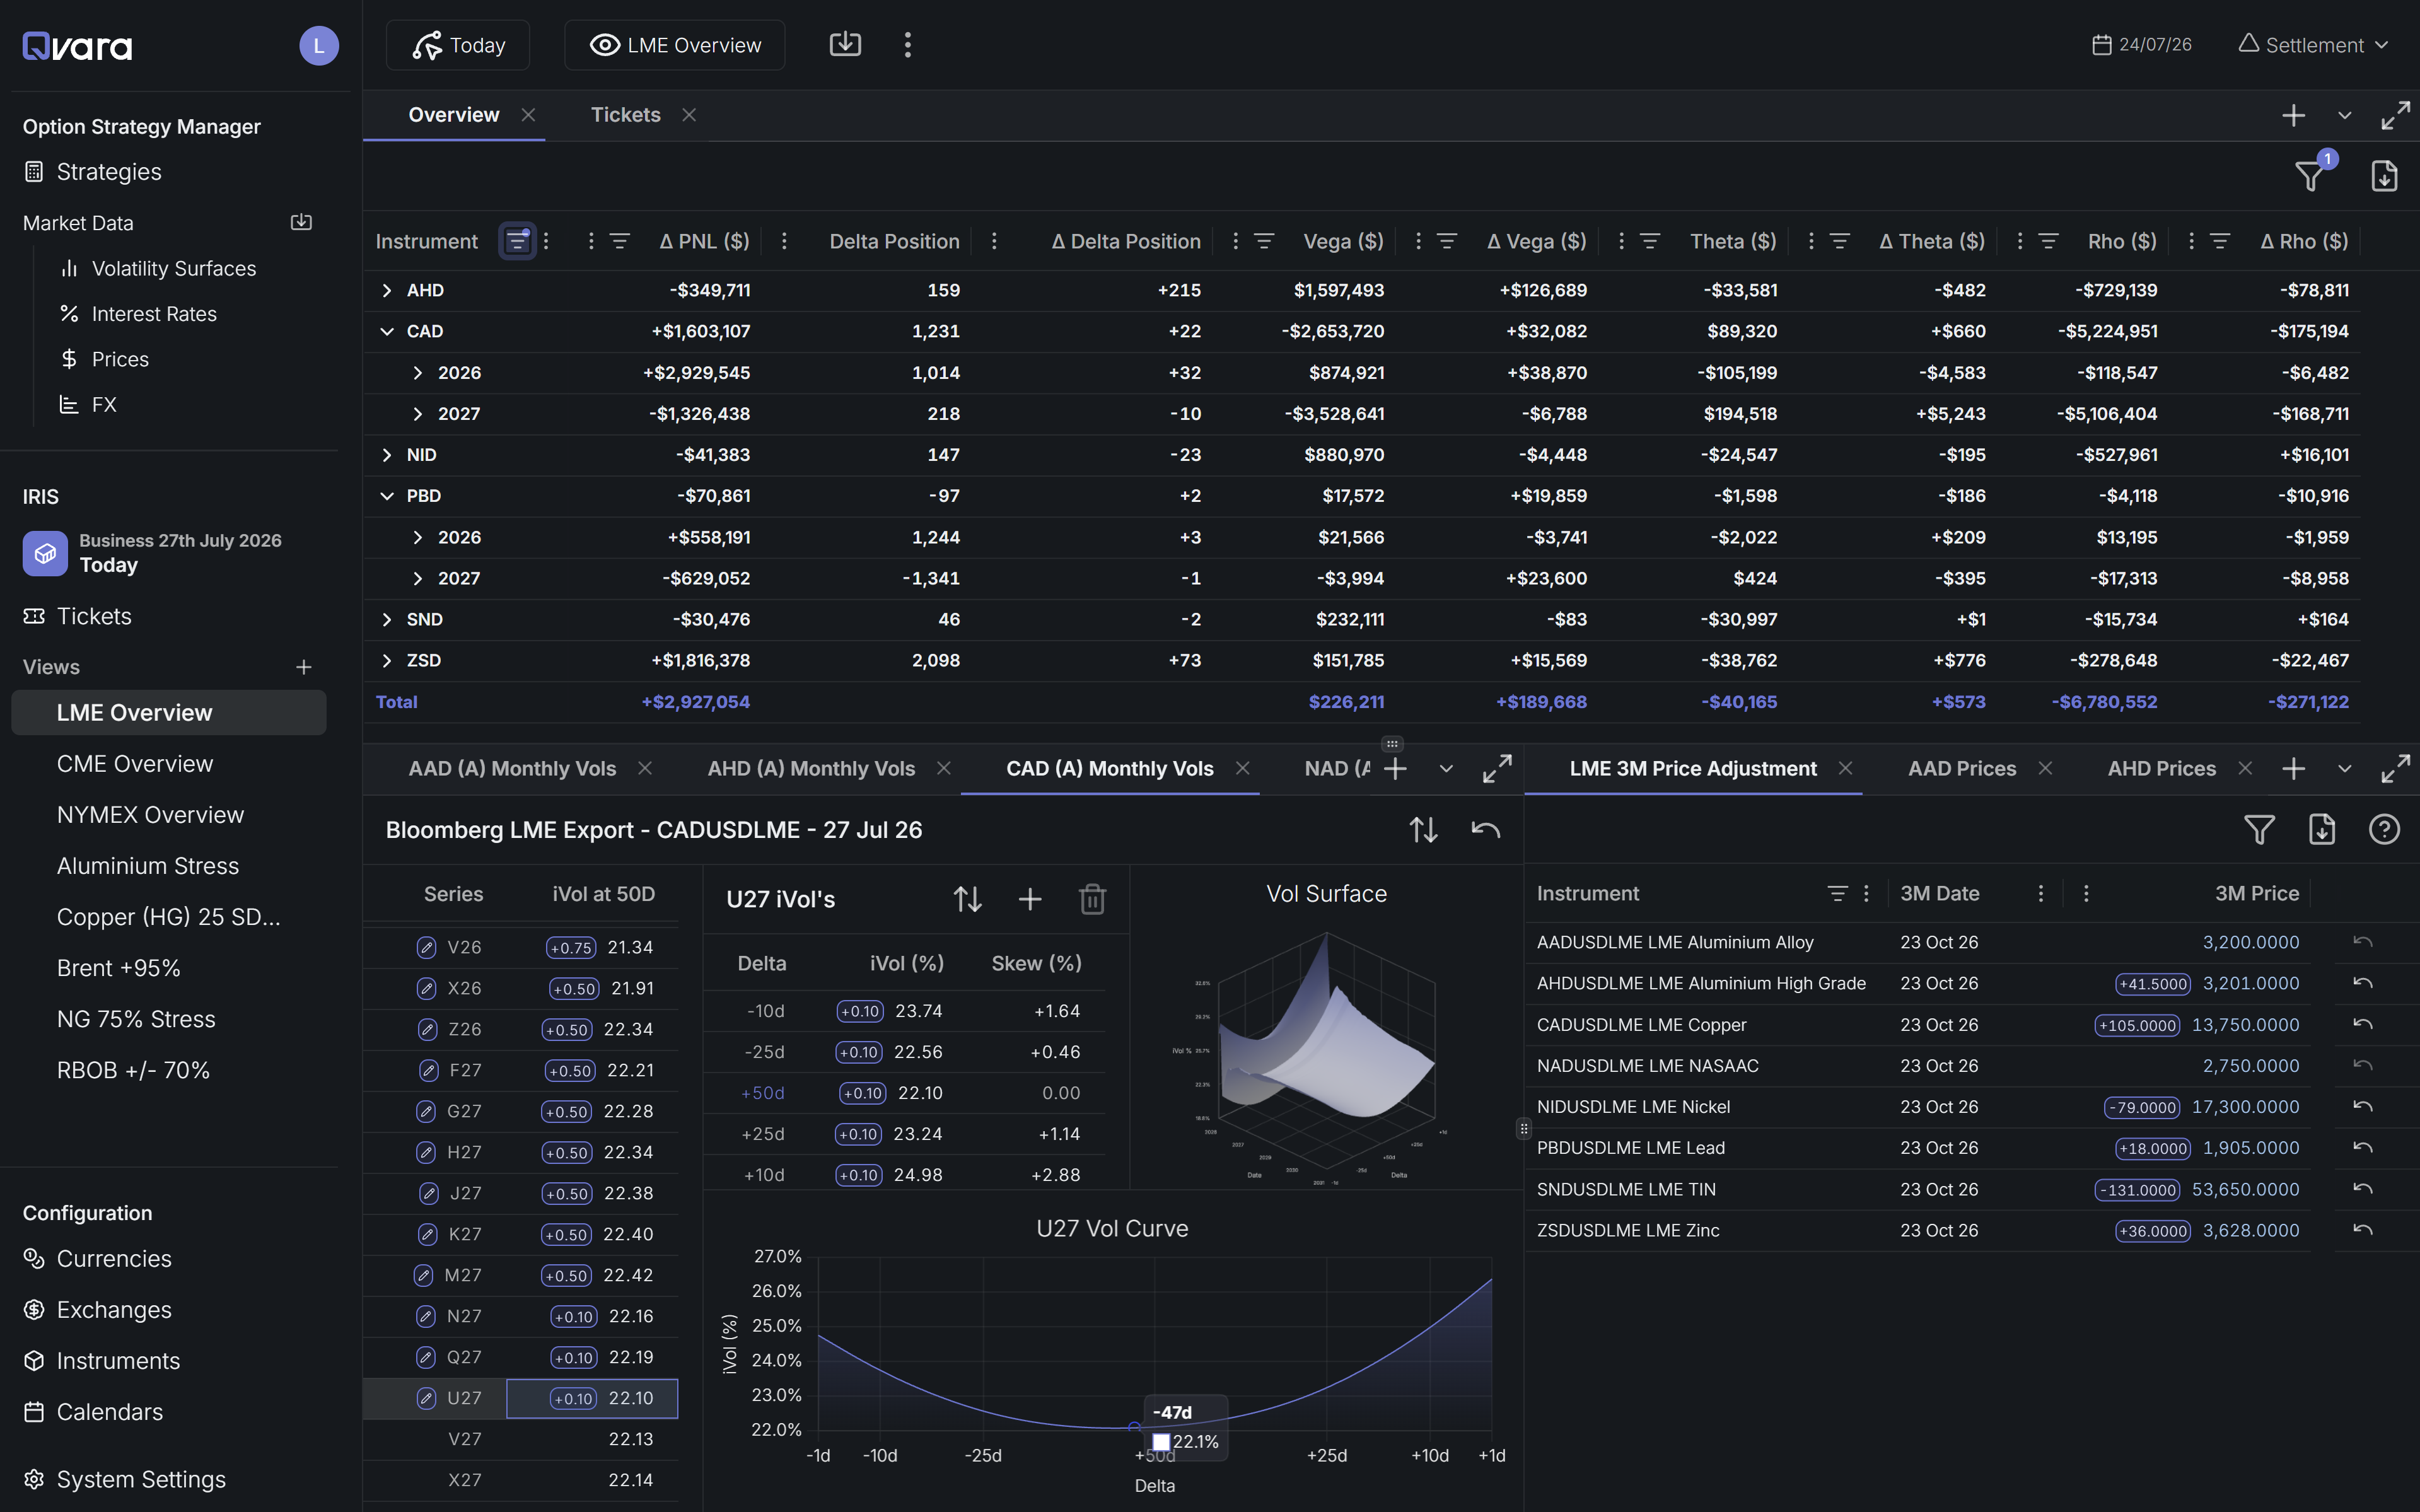Open tab list chevron in top overview panel

(x=2344, y=115)
